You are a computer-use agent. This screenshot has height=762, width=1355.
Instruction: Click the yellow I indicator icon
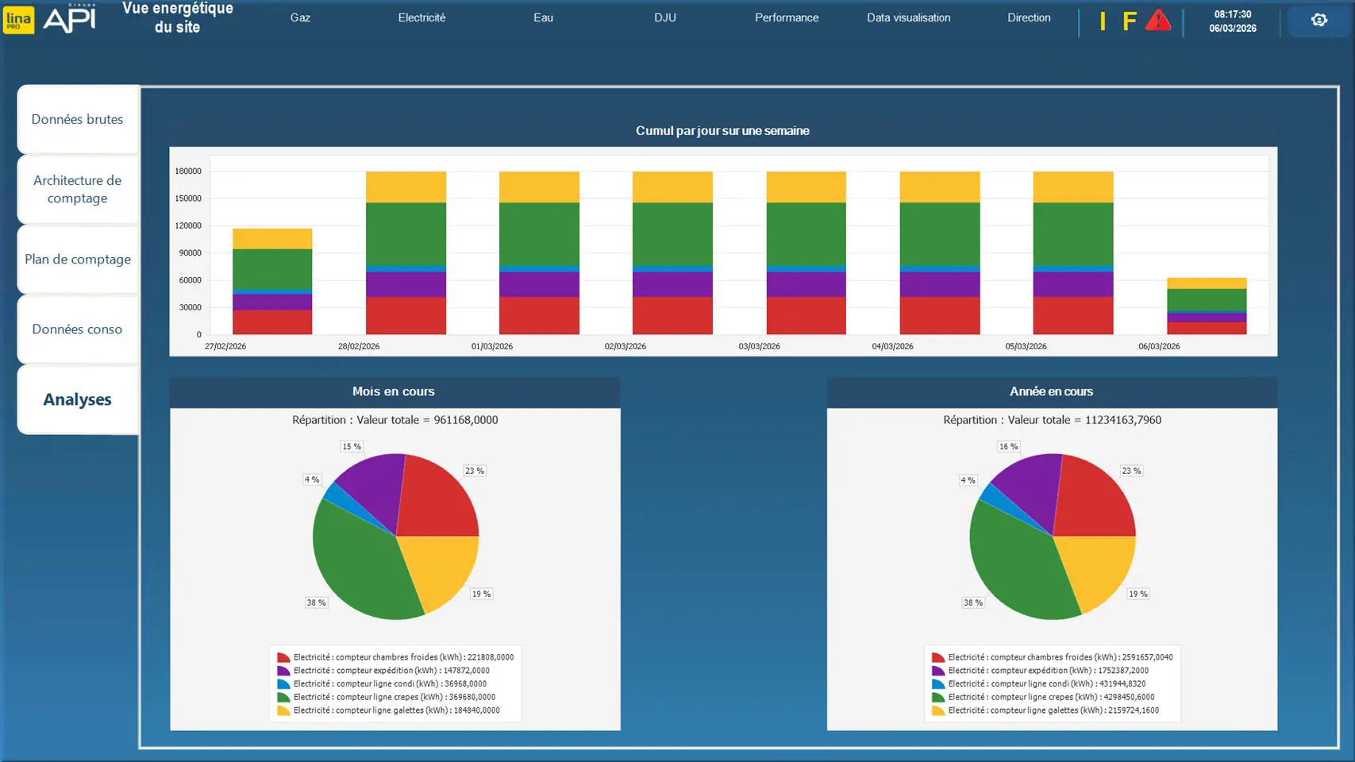1103,21
